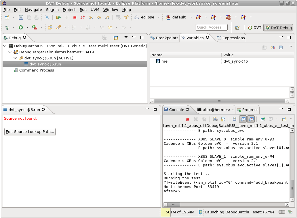The height and width of the screenshot is (218, 297).
Task: Toggle Console Scroll Lock
Action: pyautogui.click(x=223, y=119)
